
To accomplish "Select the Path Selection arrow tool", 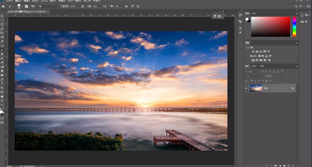I will [x=2, y=88].
